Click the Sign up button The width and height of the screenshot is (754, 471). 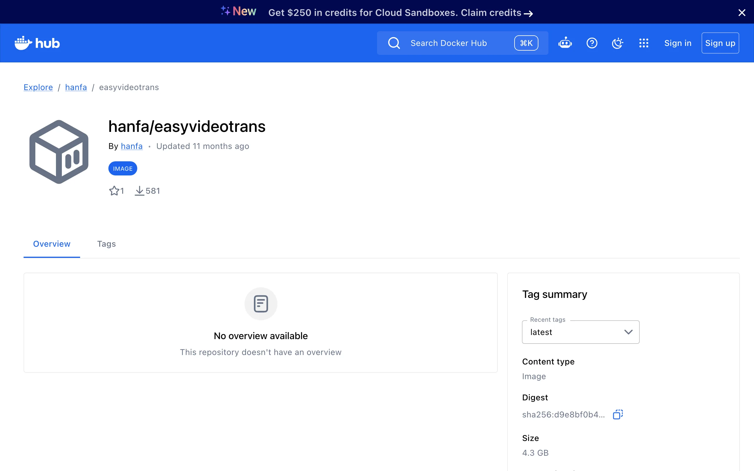[x=720, y=43]
